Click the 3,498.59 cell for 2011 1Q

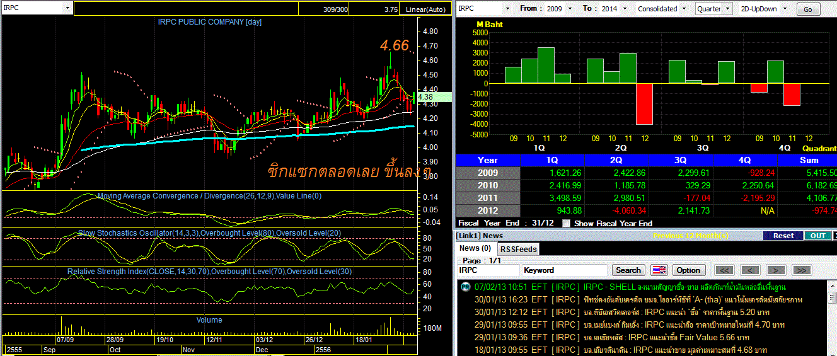(x=553, y=198)
